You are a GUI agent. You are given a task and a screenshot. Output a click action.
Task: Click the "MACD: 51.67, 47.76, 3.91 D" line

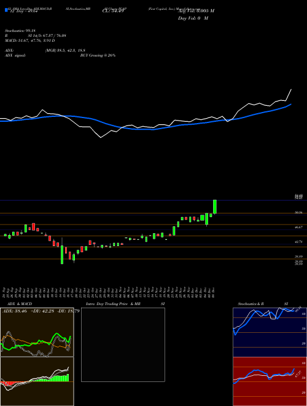click(30, 41)
